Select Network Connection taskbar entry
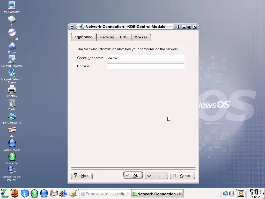This screenshot has height=199, width=265. click(x=158, y=194)
